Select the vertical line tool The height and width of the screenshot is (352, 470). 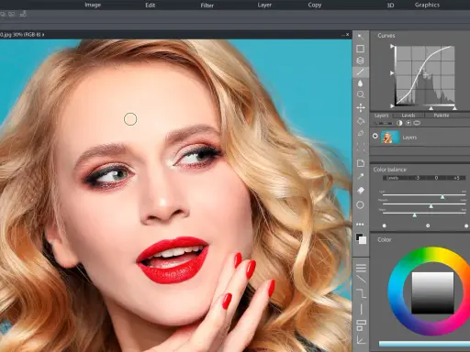(362, 309)
